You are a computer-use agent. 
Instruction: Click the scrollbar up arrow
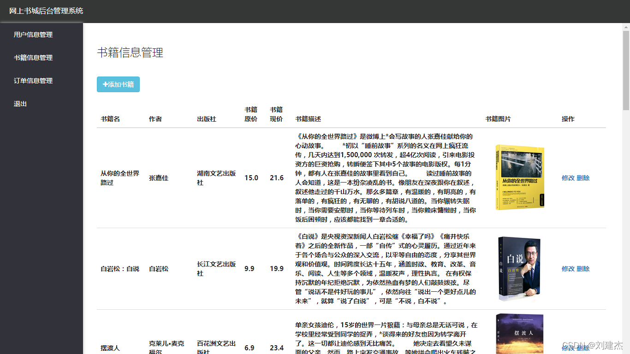(626, 27)
